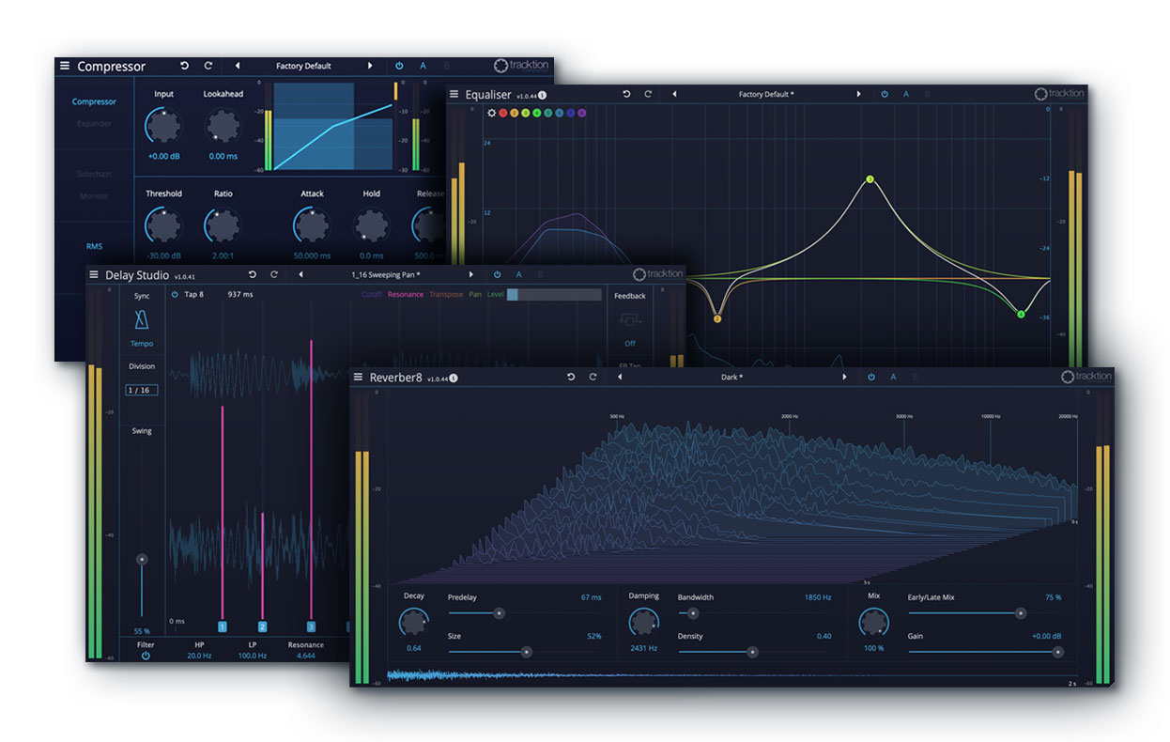Image resolution: width=1170 pixels, height=742 pixels.
Task: Go to next preset in Reverber8
Action: coord(844,377)
